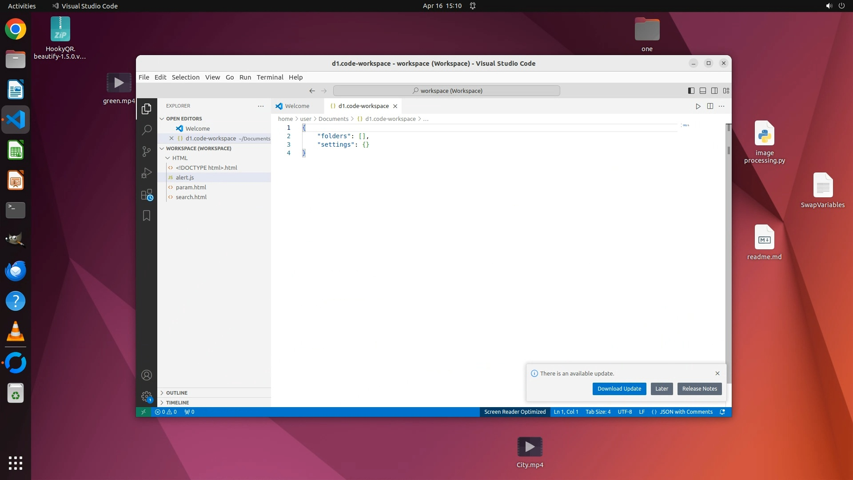Toggle the primary side bar layout button
This screenshot has height=480, width=853.
[691, 91]
